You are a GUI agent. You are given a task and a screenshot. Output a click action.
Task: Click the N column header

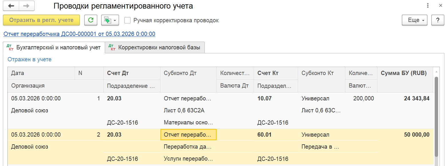point(89,73)
